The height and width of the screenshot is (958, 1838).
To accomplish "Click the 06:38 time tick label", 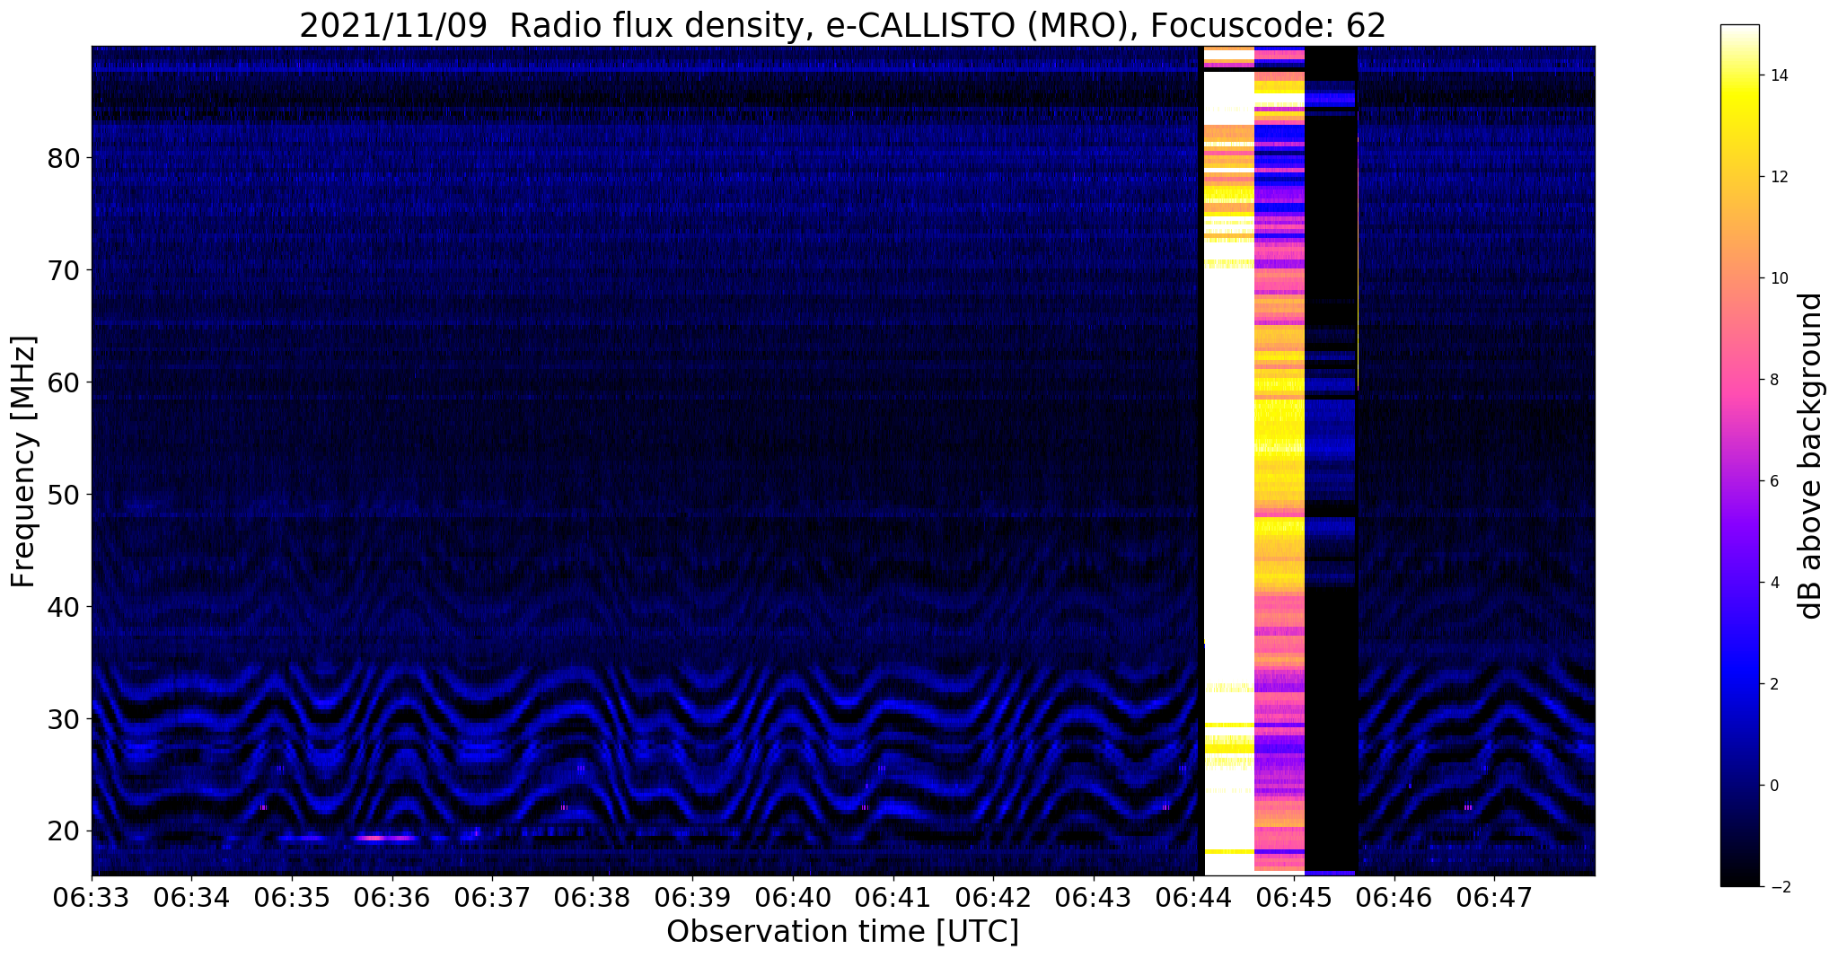I will [593, 897].
